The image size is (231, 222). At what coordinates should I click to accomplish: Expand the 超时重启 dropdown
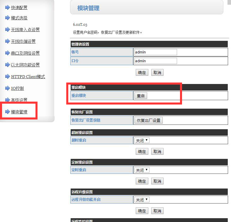point(142,140)
